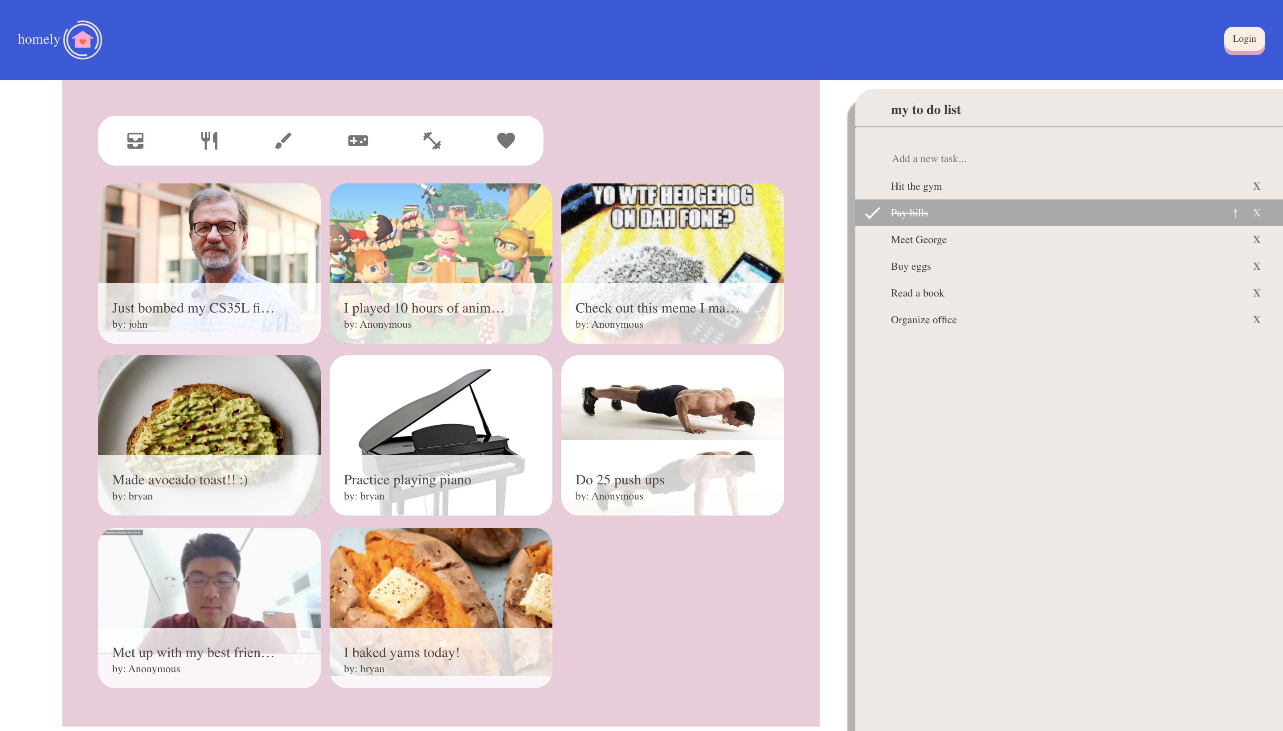Screen dimensions: 1283x731
Task: Select the paintbrush art category icon
Action: (283, 141)
